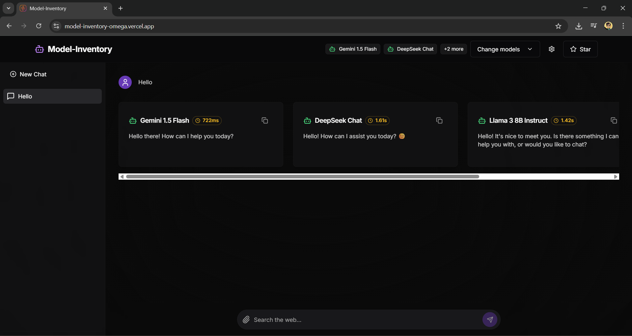
Task: Click text 'Hello there! How can I help you today?'
Action: (181, 136)
